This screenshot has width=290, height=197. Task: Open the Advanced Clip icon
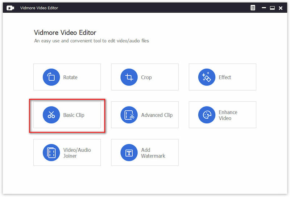point(129,115)
